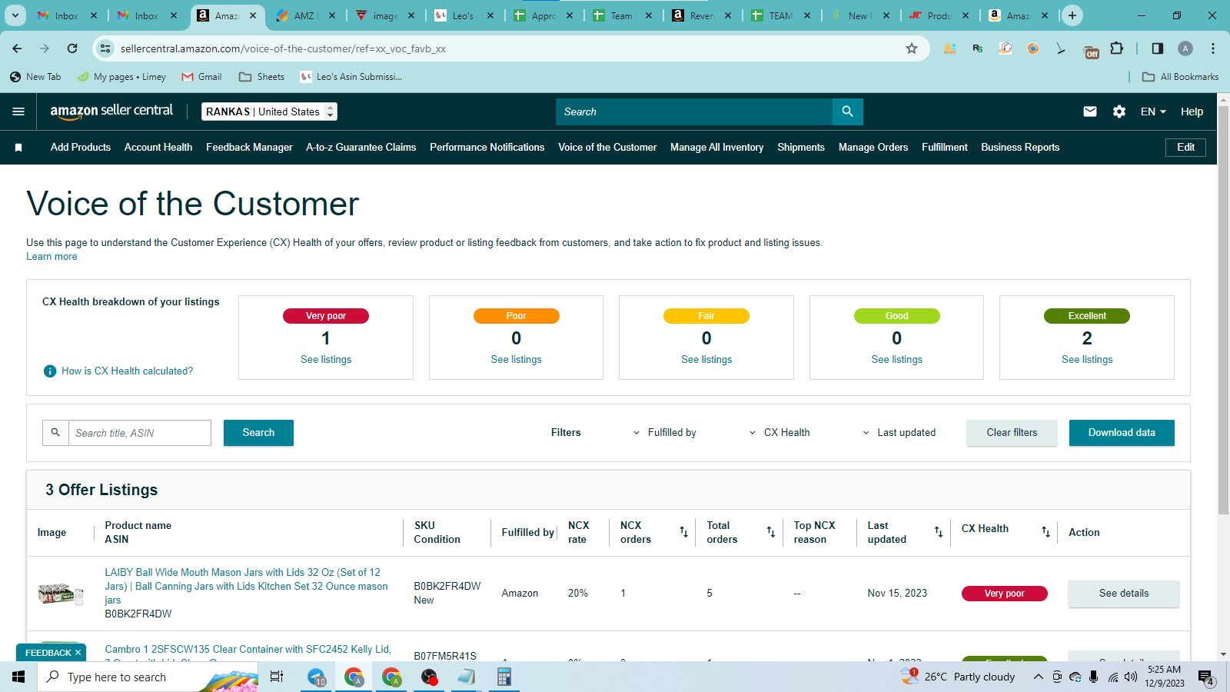1230x692 pixels.
Task: Open a new browser tab with plus icon
Action: [1072, 15]
